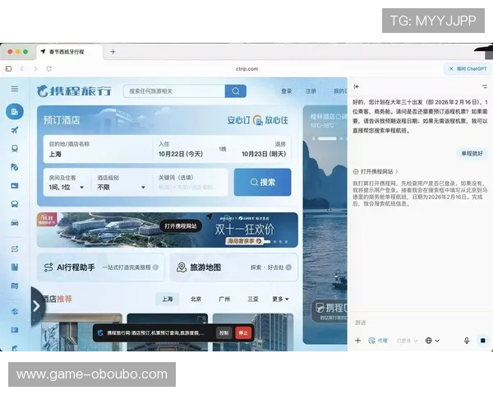Click the Ctrip search box 搜索任何旅游相关
Screen dimensions: 493x395
[174, 91]
